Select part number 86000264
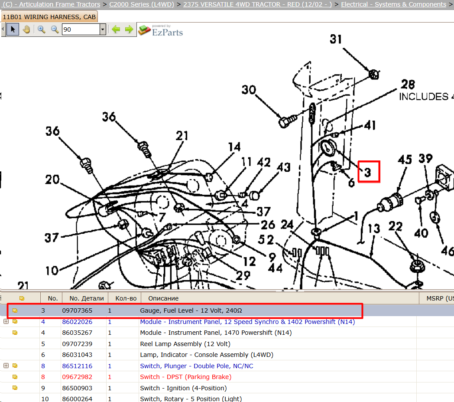Image resolution: width=454 pixels, height=402 pixels. pos(77,399)
